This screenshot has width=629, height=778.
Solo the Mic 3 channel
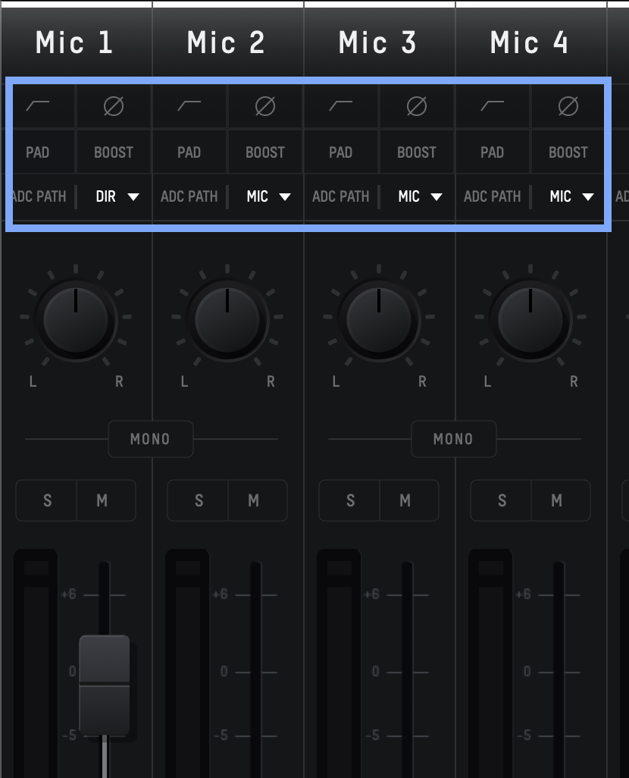pos(349,500)
